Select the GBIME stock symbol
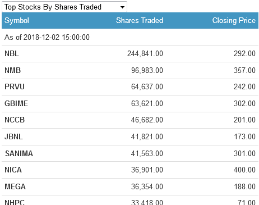 pyautogui.click(x=16, y=103)
